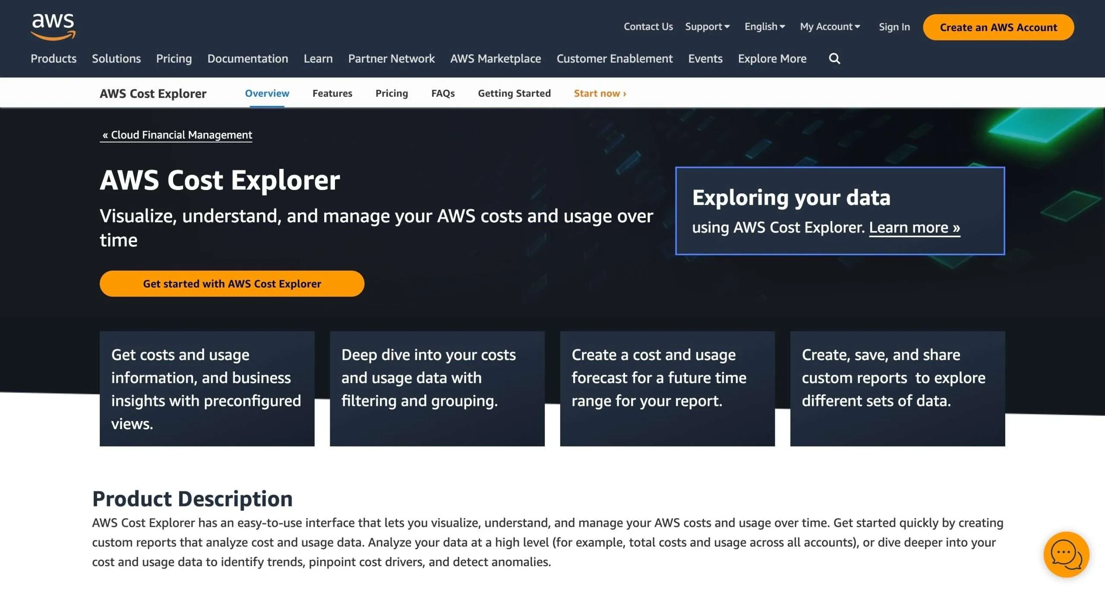Click Get started with AWS Cost Explorer
This screenshot has width=1105, height=598.
232,284
